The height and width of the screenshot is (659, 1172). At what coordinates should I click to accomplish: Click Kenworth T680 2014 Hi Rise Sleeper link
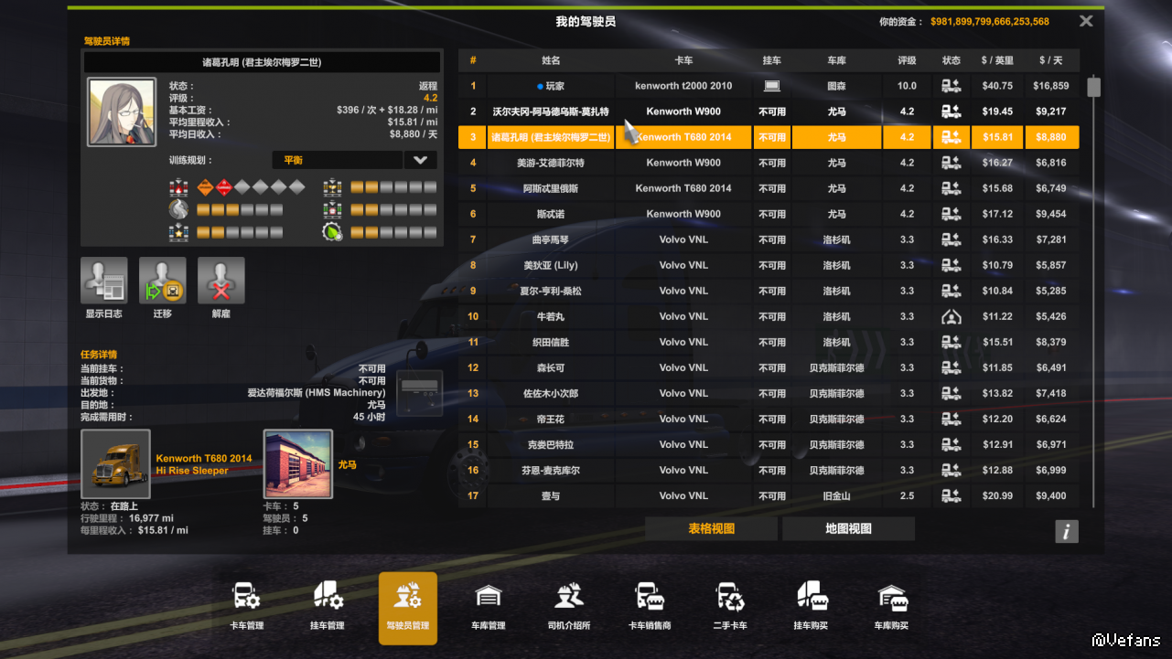[204, 464]
